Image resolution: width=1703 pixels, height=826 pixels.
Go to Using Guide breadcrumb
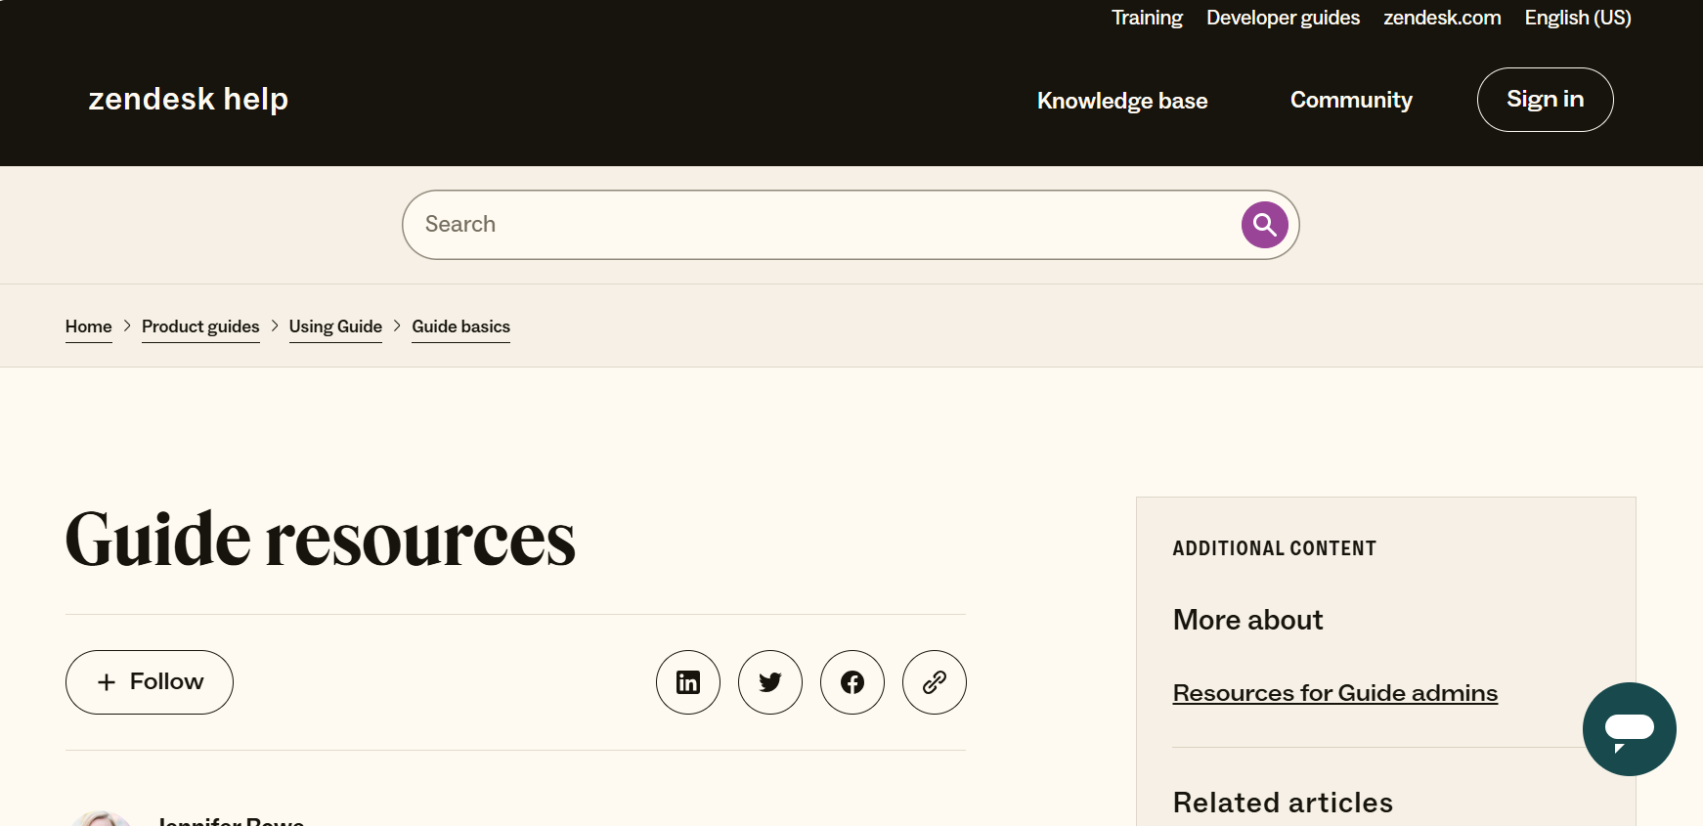pyautogui.click(x=335, y=326)
